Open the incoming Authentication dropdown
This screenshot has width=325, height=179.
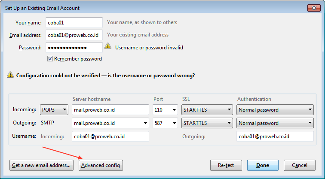275,110
